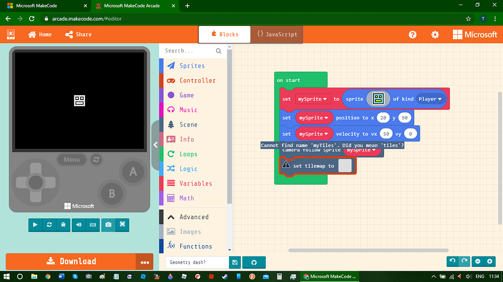Open the Variables category
The image size is (503, 282).
tap(194, 183)
